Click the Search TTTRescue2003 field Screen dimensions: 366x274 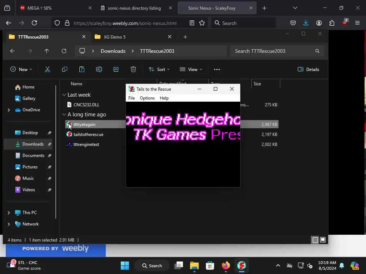point(277,51)
